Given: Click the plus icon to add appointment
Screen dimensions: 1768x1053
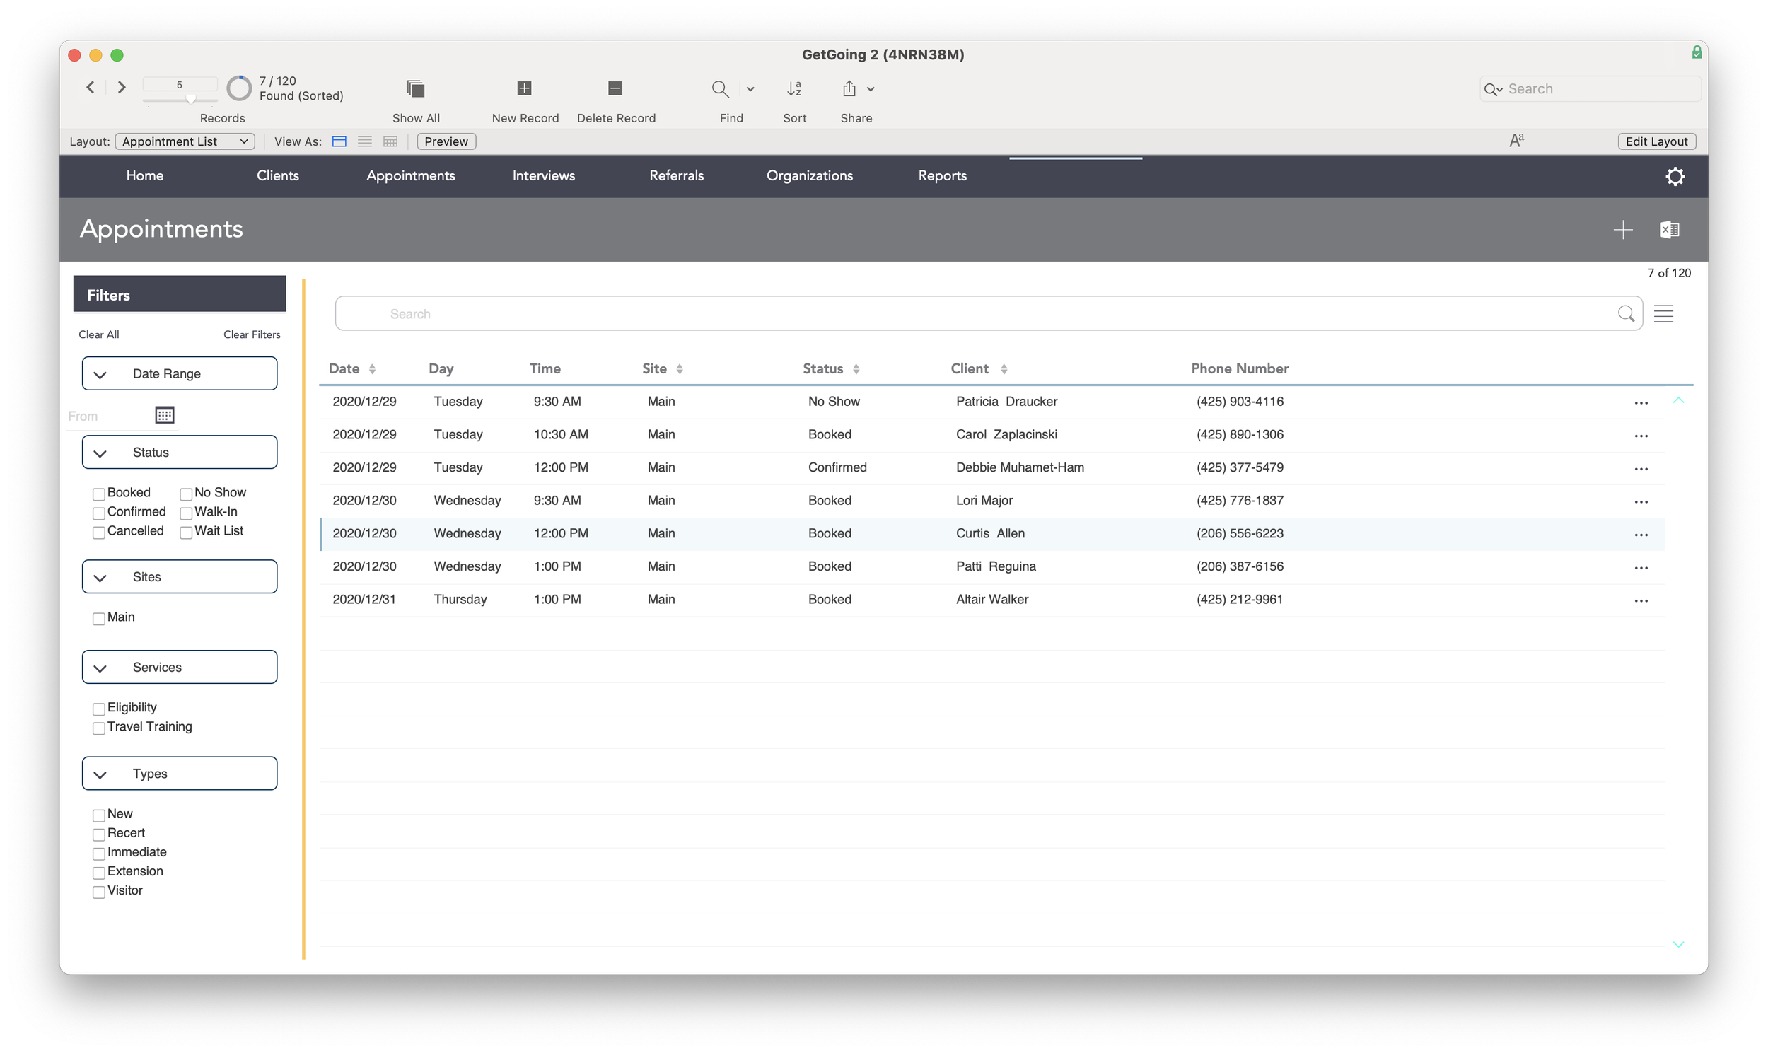Looking at the screenshot, I should tap(1622, 230).
